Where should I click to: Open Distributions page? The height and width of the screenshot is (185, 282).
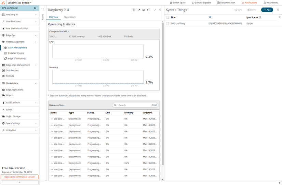12,71
